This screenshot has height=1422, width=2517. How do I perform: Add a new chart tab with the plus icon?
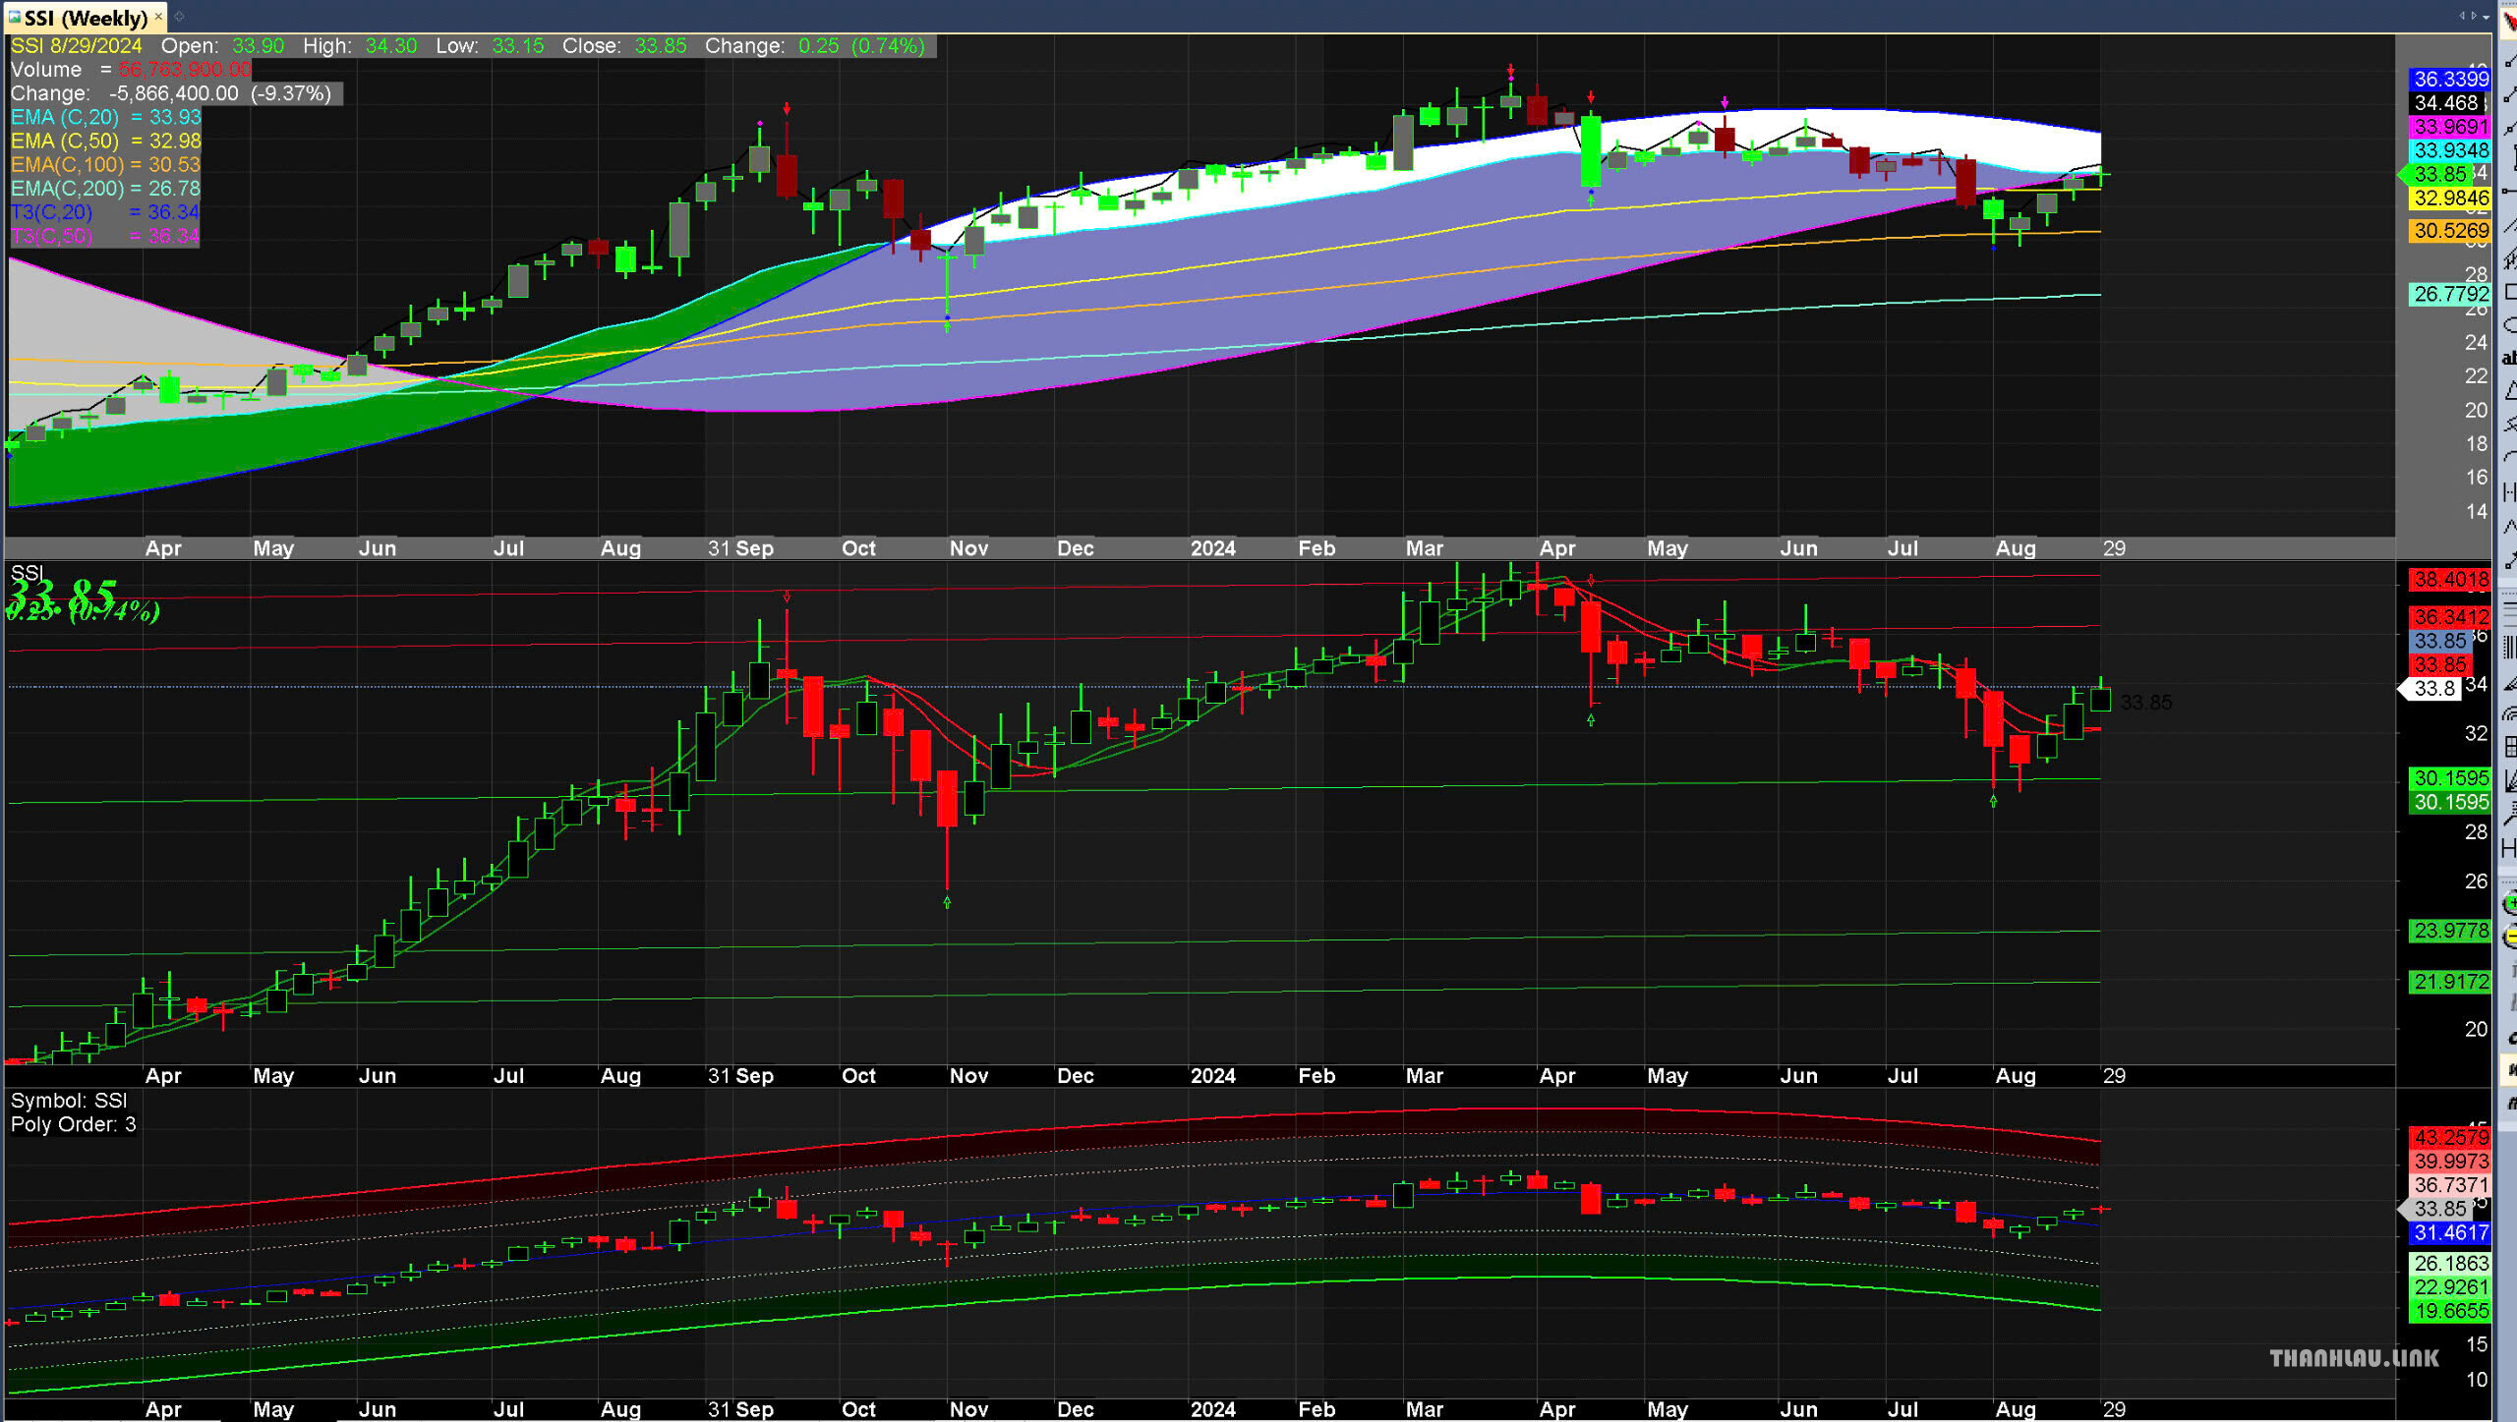(180, 17)
